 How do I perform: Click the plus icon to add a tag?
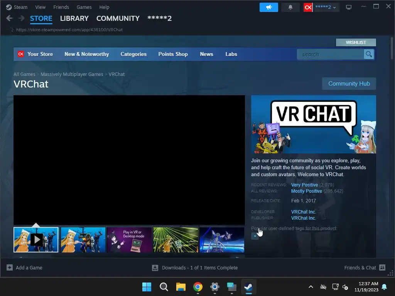(255, 236)
